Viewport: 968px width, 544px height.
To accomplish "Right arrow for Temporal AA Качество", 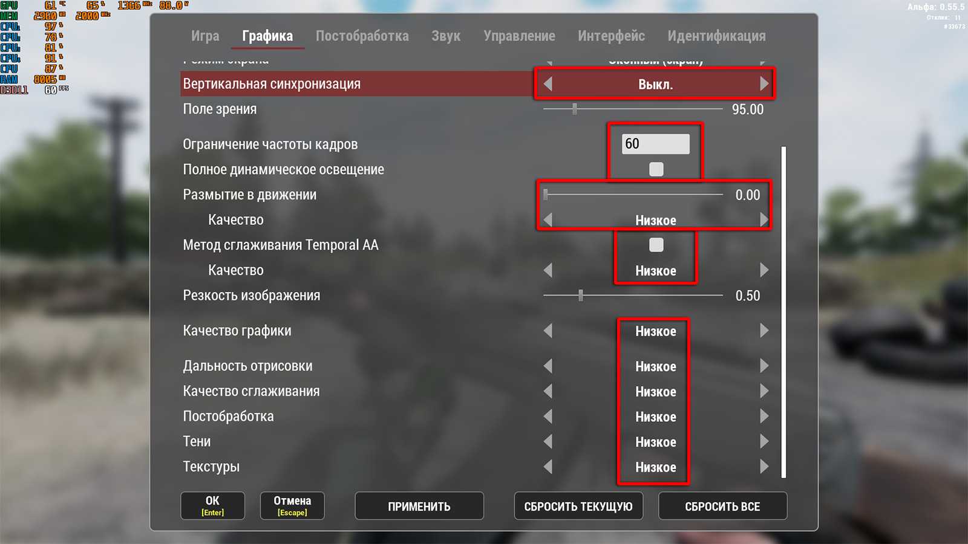I will click(764, 270).
